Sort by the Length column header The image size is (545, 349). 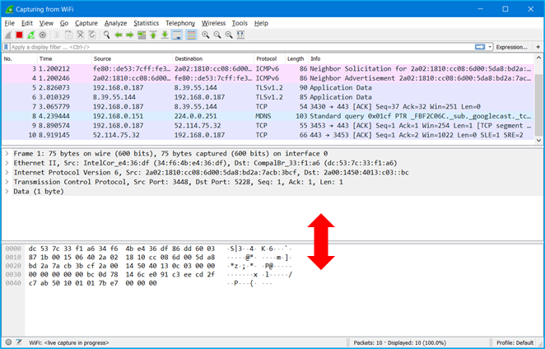coord(296,58)
